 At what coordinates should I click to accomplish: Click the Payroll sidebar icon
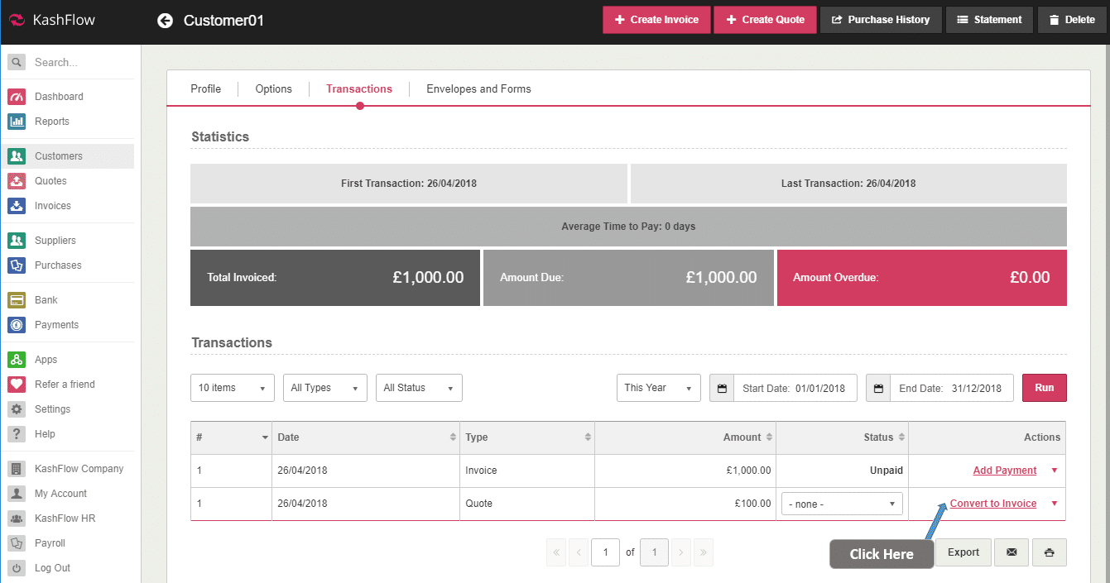coord(17,543)
